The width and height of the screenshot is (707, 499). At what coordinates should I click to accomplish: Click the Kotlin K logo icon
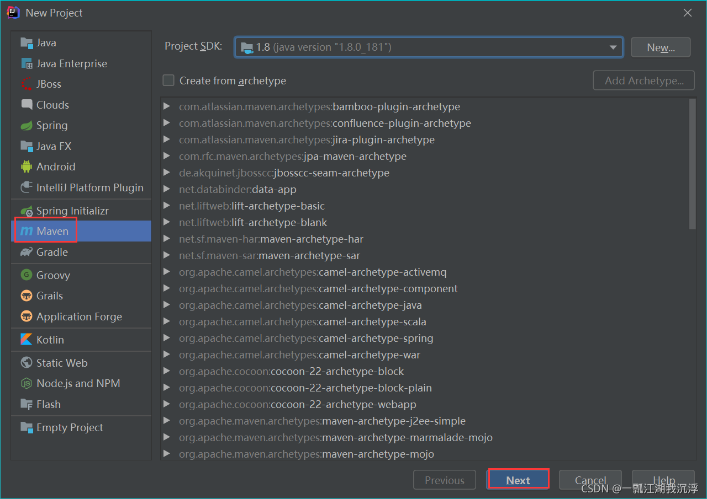(27, 340)
